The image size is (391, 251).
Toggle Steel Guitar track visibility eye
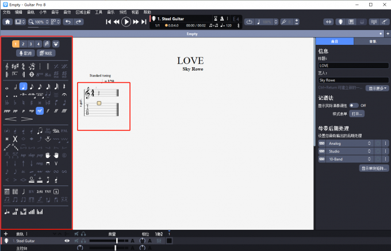tap(67, 241)
